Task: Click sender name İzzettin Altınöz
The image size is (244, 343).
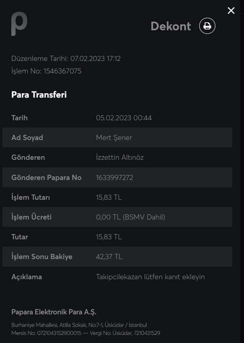Action: [120, 157]
